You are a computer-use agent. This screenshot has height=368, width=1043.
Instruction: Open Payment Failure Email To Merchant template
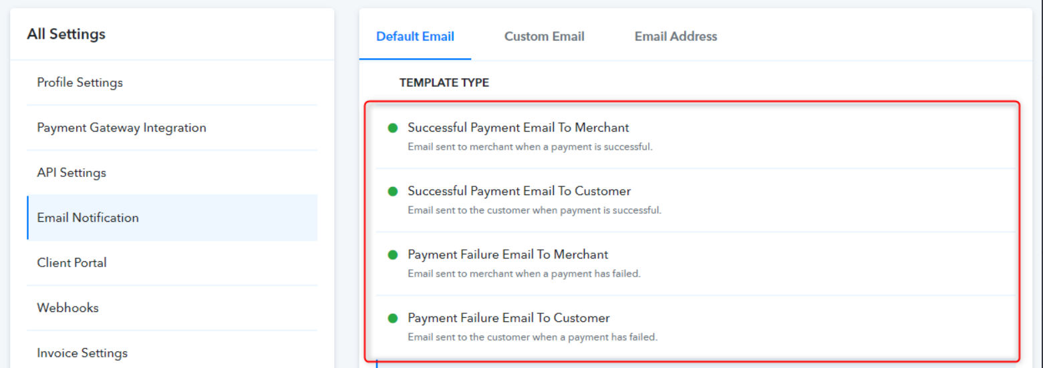coord(695,264)
